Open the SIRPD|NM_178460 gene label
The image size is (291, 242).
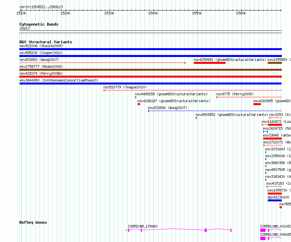click(143, 226)
